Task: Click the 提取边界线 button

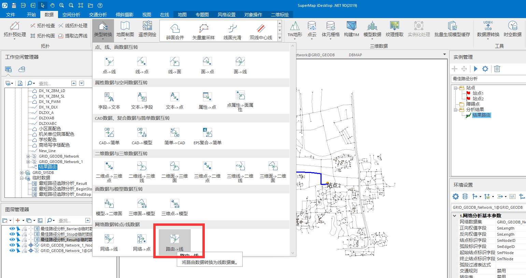Action: [73, 35]
